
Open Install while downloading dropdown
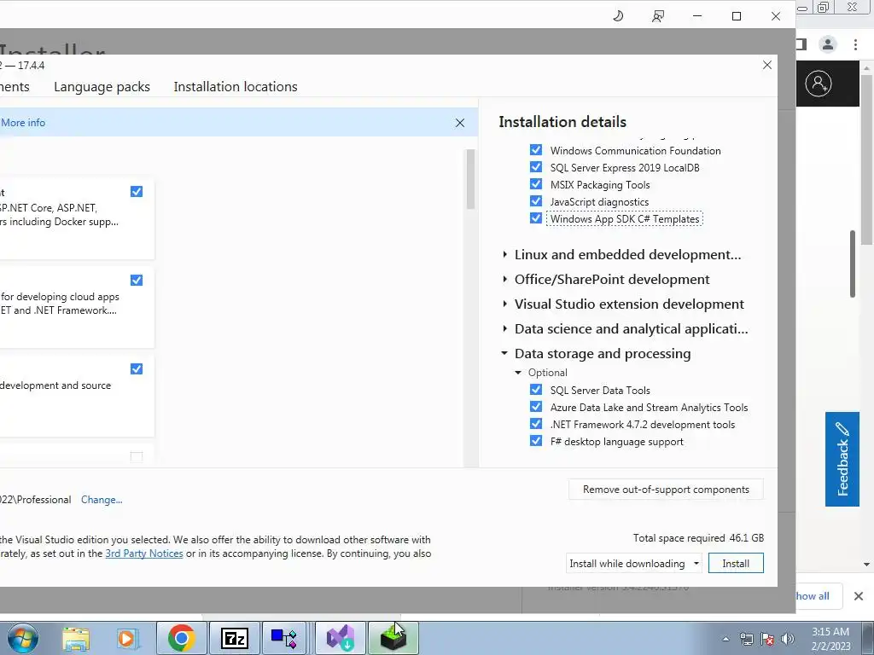634,564
